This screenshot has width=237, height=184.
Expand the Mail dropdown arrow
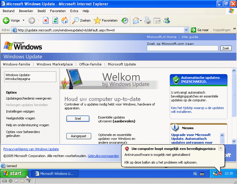tap(141, 20)
